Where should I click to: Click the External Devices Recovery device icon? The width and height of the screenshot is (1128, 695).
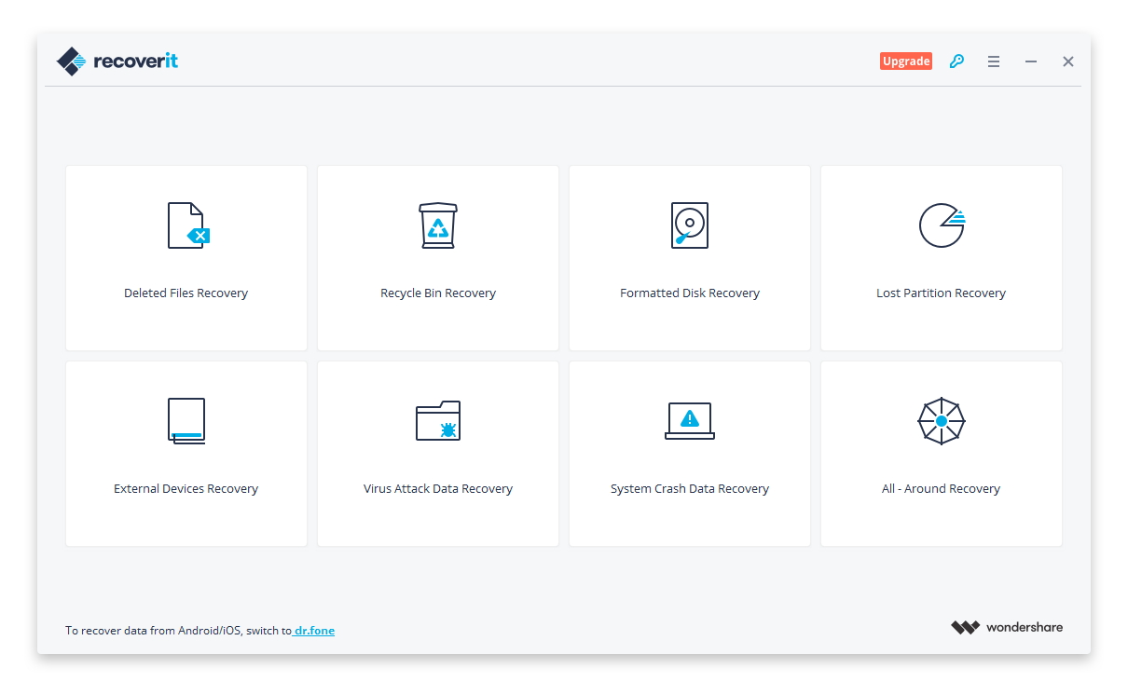(186, 421)
